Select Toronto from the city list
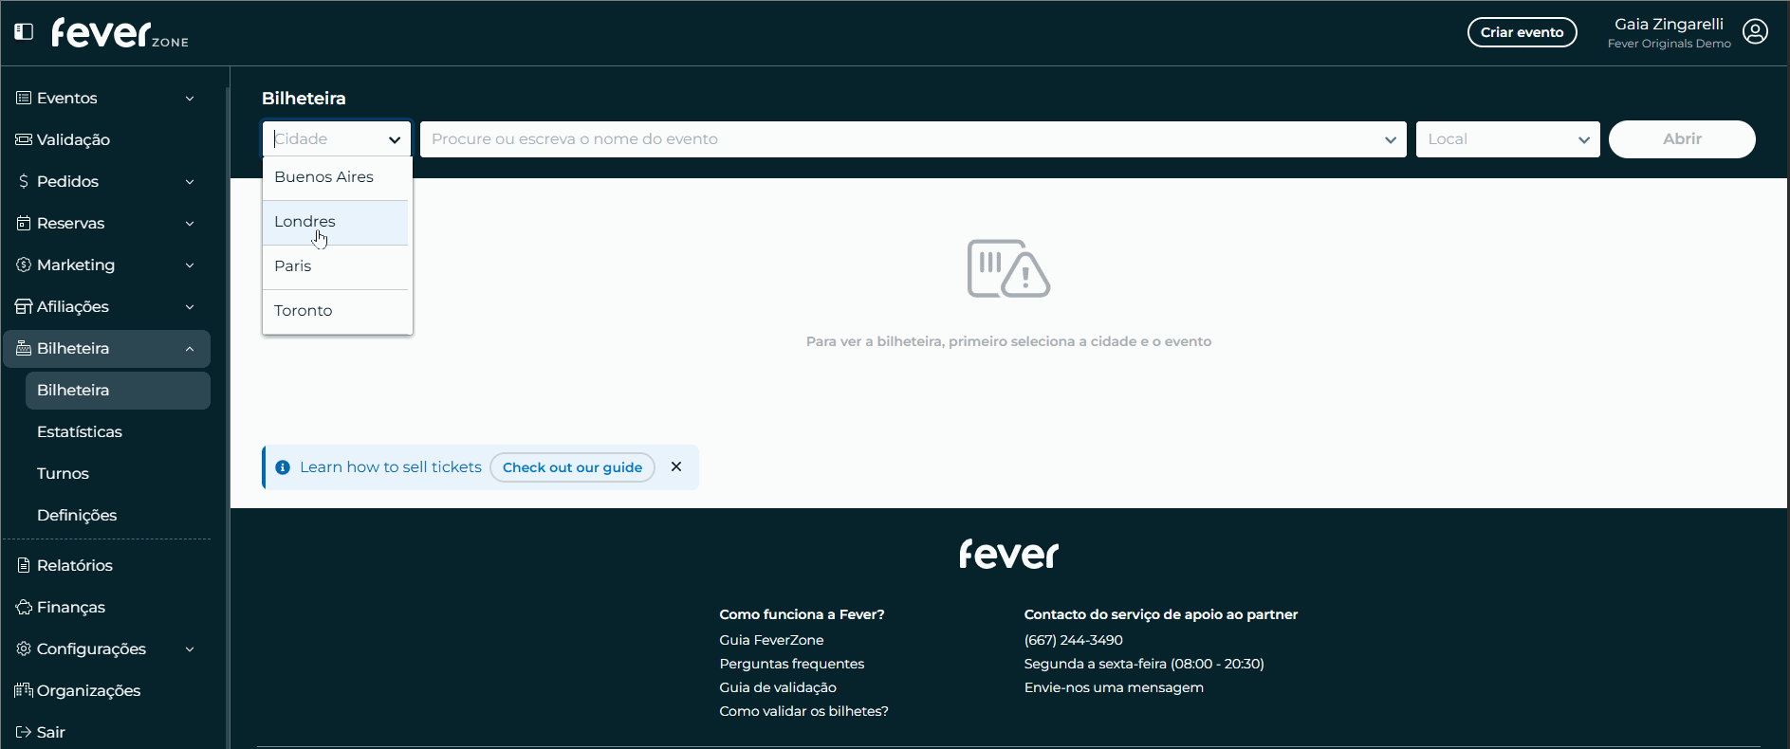The image size is (1790, 749). pos(336,311)
